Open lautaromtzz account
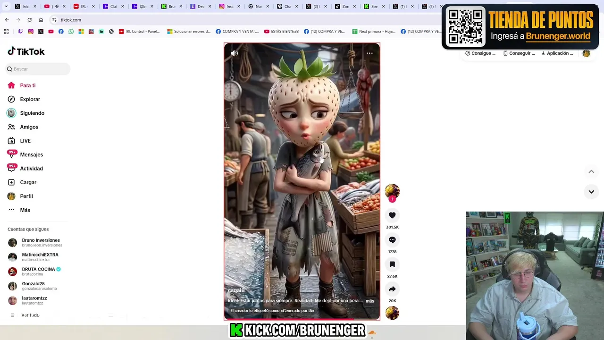 [28, 300]
